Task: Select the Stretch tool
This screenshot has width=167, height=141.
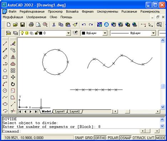Action: 13,97
